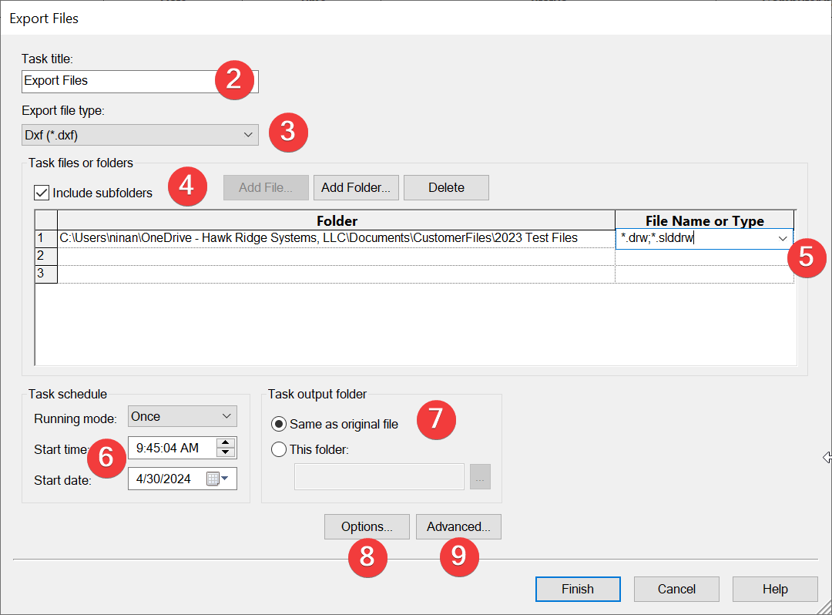Open the Running mode dropdown
This screenshot has height=615, width=832.
tap(182, 416)
